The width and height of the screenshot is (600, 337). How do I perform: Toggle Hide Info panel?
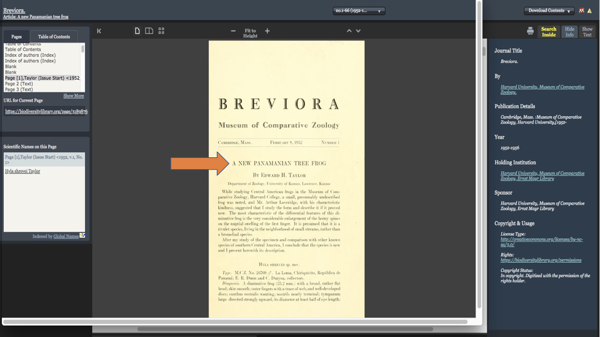(569, 32)
